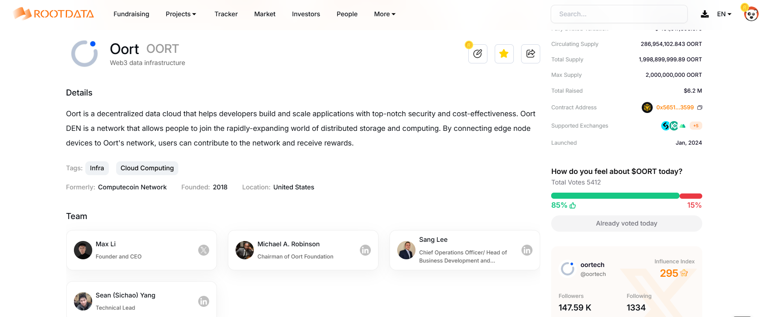Open Sang Lee's LinkedIn icon
Viewport: 764px width, 317px height.
(527, 250)
